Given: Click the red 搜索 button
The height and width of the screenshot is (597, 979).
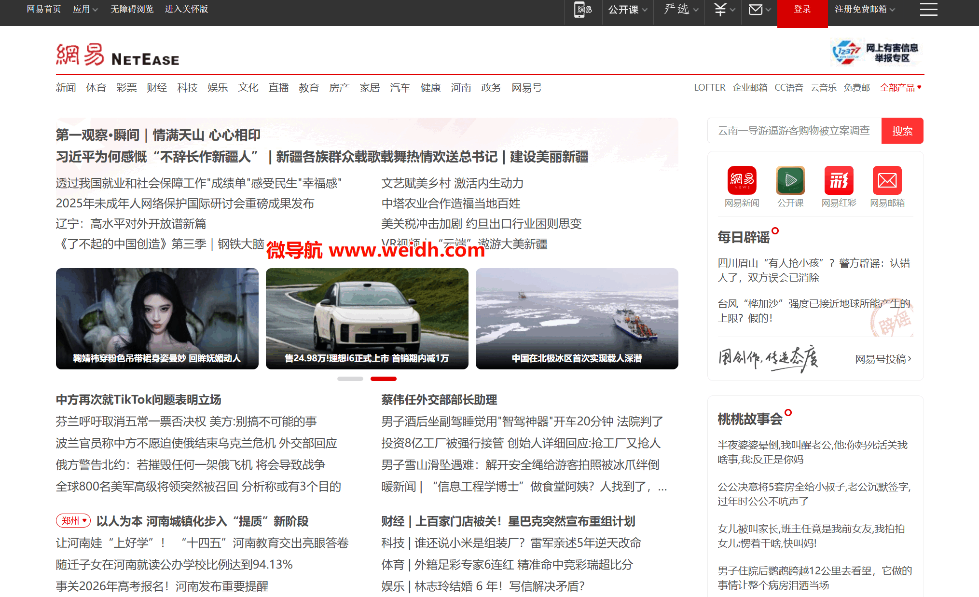Looking at the screenshot, I should [902, 131].
